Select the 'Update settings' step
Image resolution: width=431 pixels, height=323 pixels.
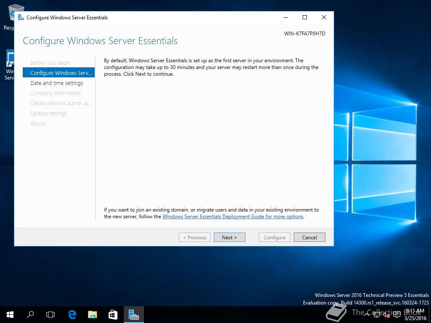tap(48, 114)
